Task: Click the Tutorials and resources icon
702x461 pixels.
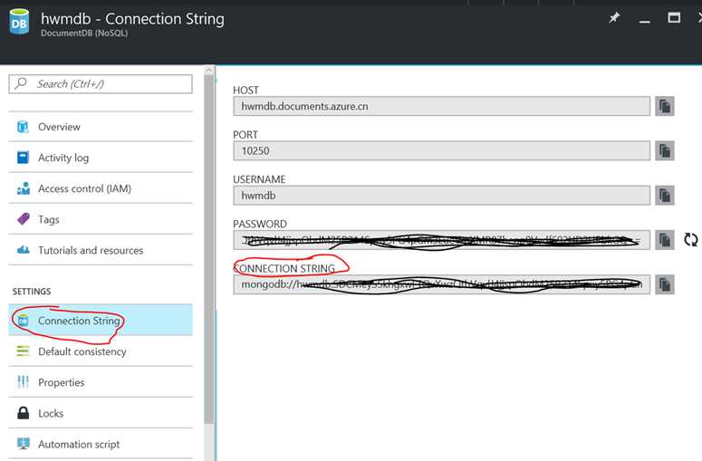Action: click(x=23, y=250)
